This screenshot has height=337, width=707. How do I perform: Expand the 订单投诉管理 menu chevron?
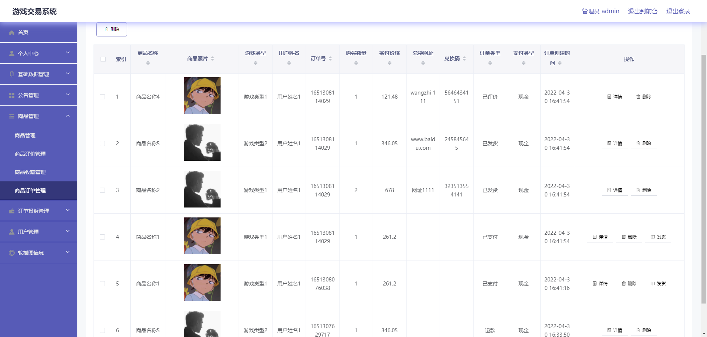pyautogui.click(x=68, y=210)
